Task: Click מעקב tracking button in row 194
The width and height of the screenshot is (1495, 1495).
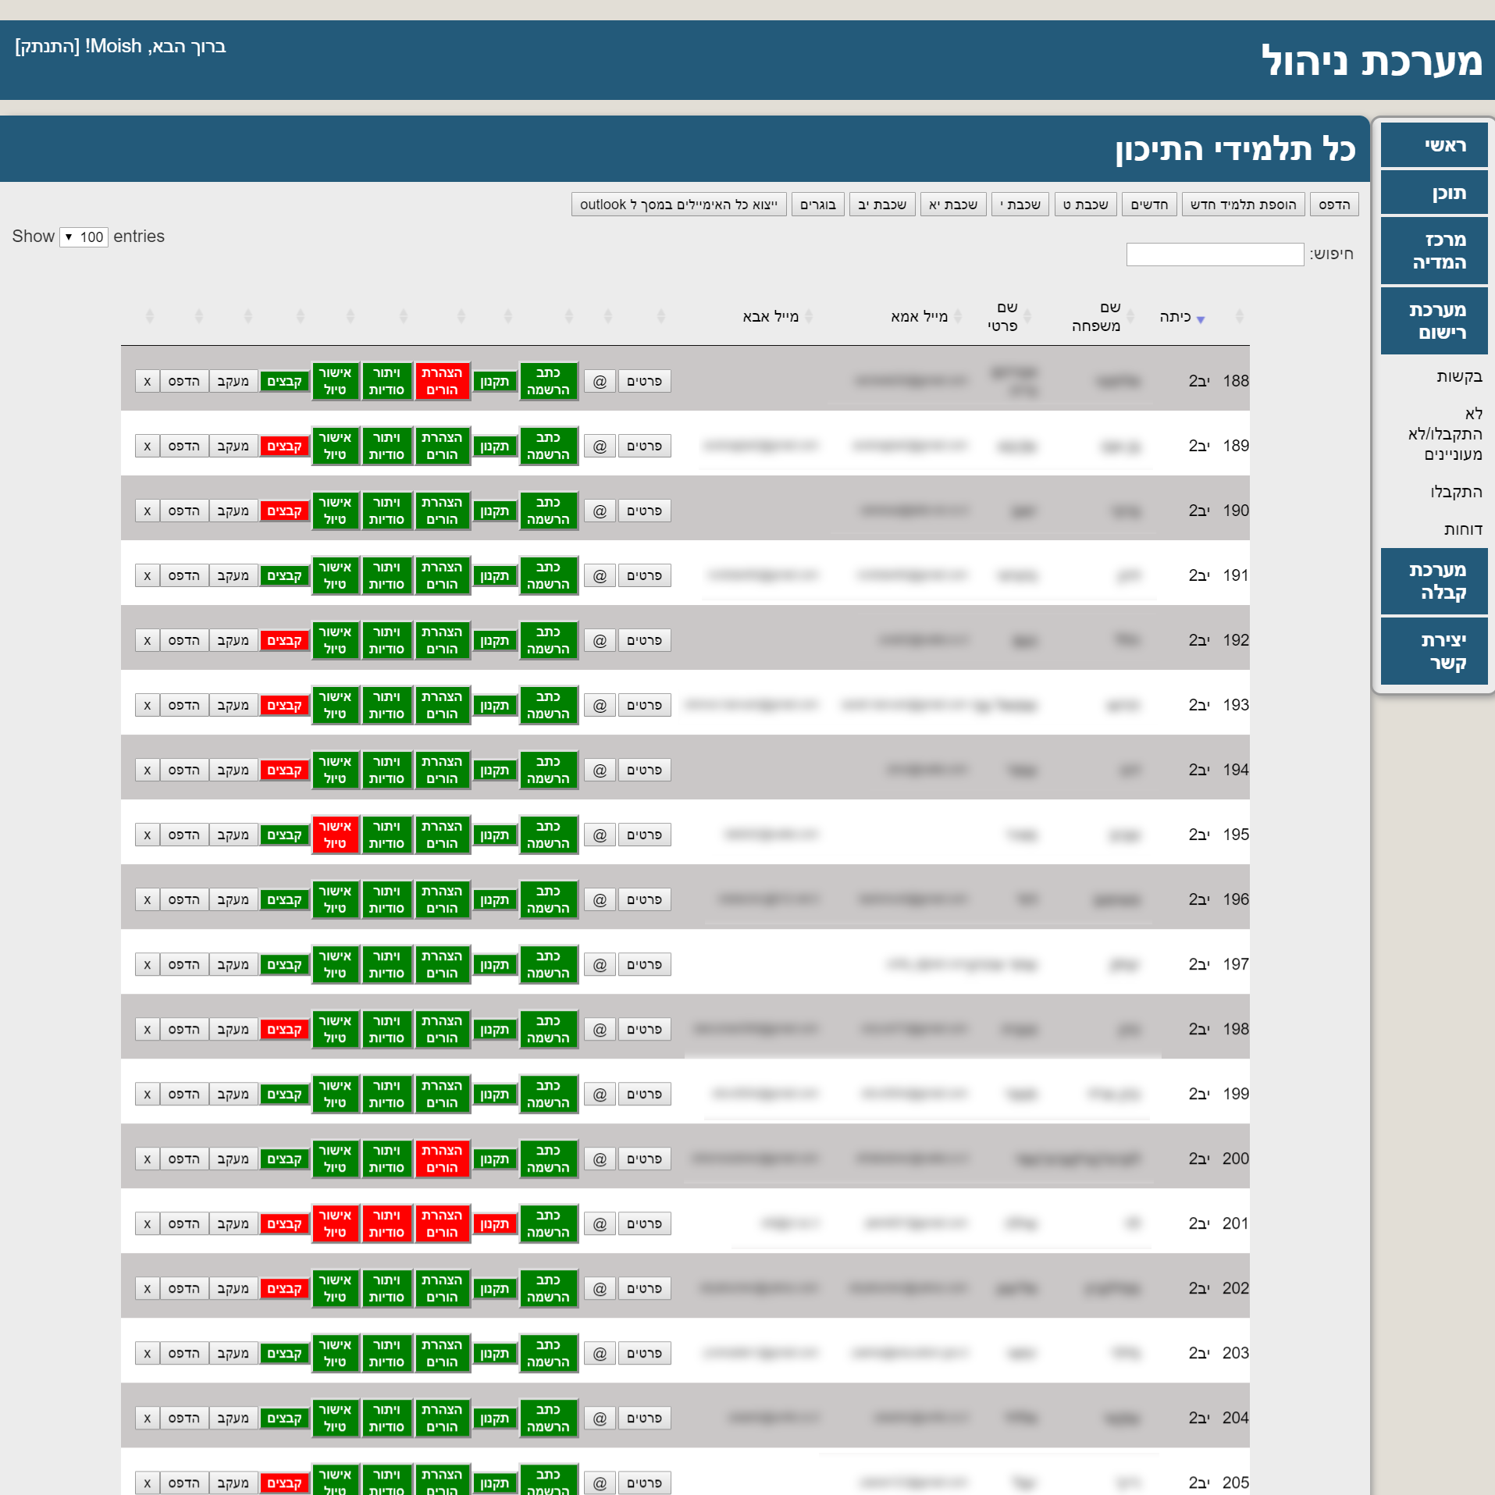Action: [233, 770]
